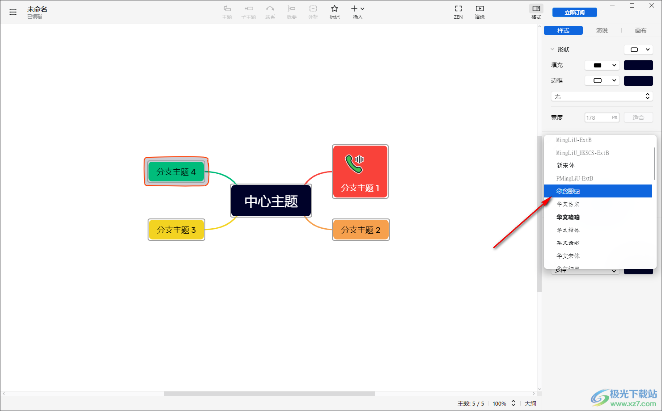662x411 pixels.
Task: Select the 分支主题 3 yellow node
Action: [176, 230]
